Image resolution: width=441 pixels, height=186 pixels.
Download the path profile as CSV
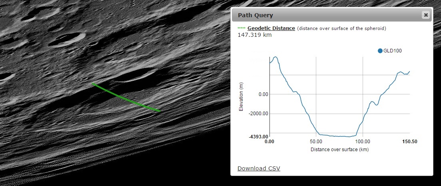(259, 168)
